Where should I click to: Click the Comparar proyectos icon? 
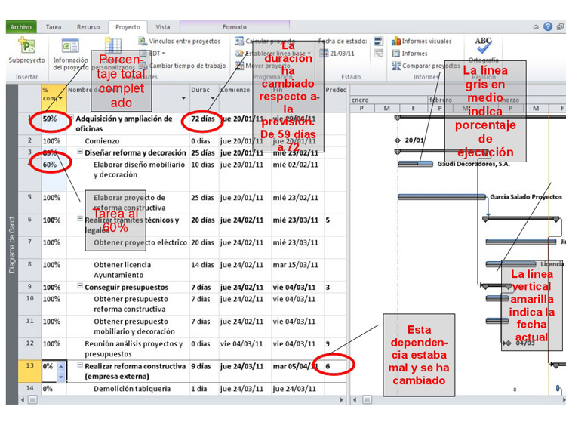[x=396, y=66]
